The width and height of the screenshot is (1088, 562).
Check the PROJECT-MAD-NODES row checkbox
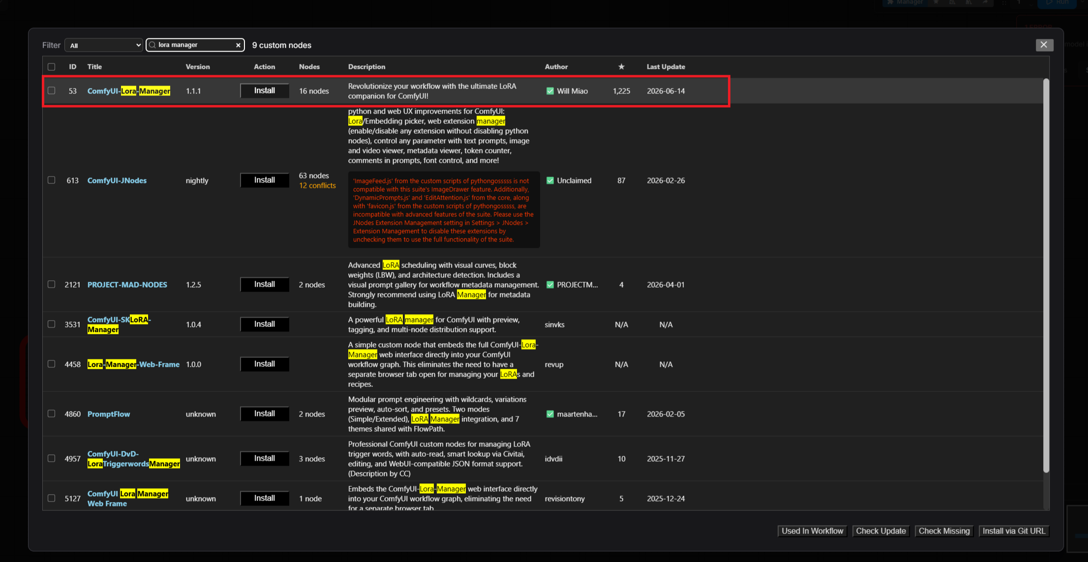[52, 285]
